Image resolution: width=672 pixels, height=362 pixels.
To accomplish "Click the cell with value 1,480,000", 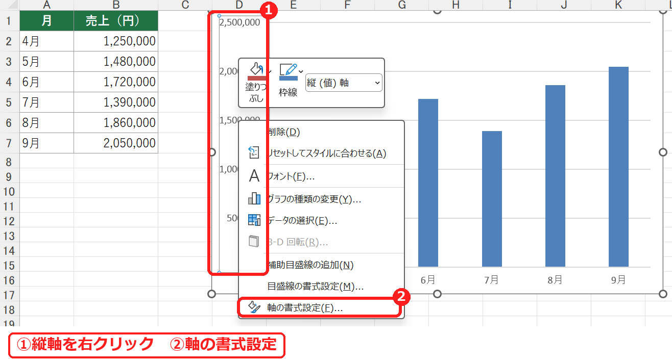I will [116, 62].
